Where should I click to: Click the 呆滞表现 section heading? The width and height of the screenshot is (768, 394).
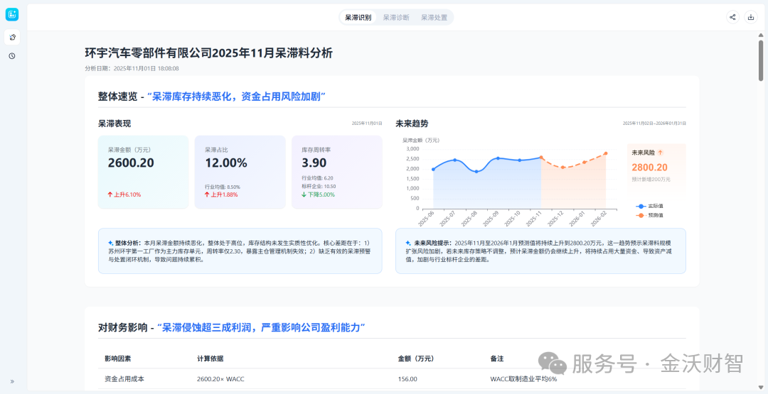pos(114,124)
